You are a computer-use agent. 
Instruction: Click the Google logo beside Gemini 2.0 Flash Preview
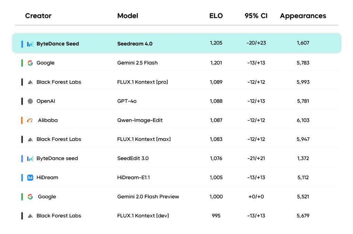pos(30,196)
